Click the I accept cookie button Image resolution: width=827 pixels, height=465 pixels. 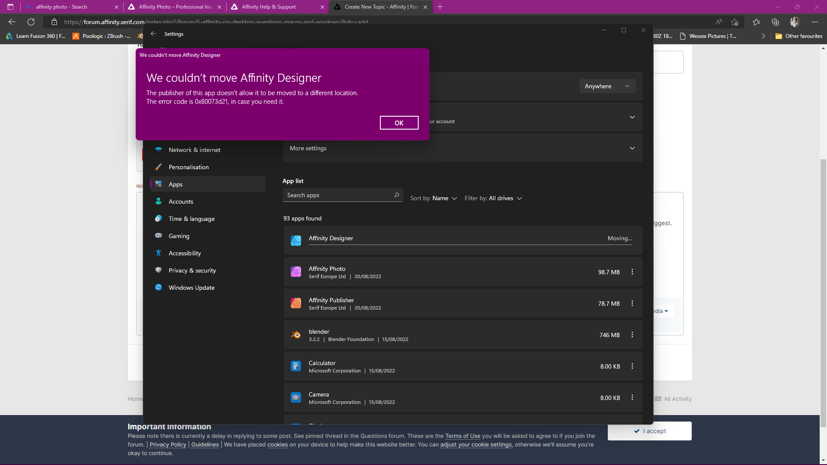point(650,431)
